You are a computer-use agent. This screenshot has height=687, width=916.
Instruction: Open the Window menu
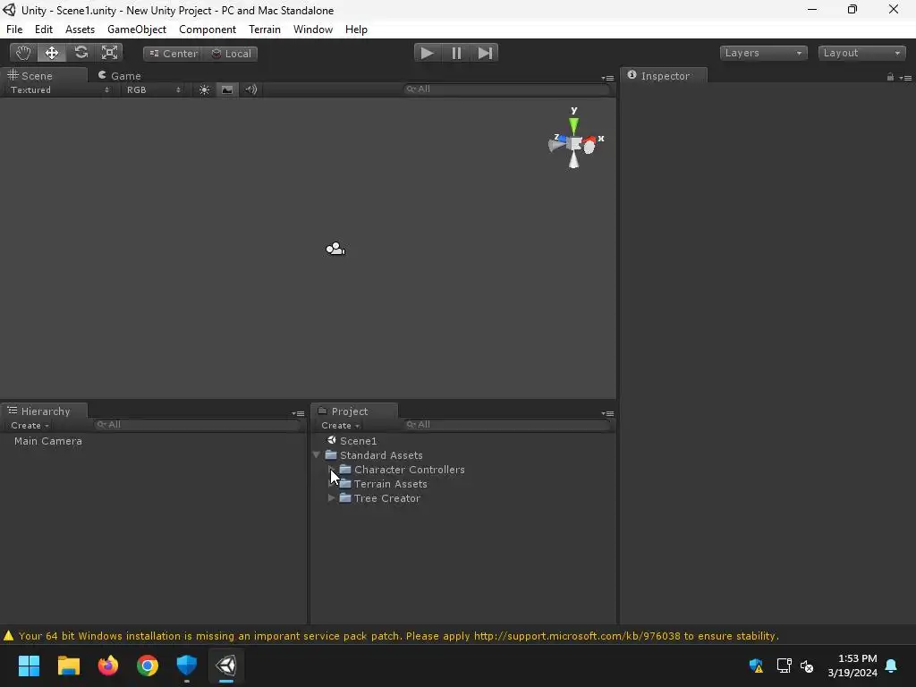[x=313, y=30]
